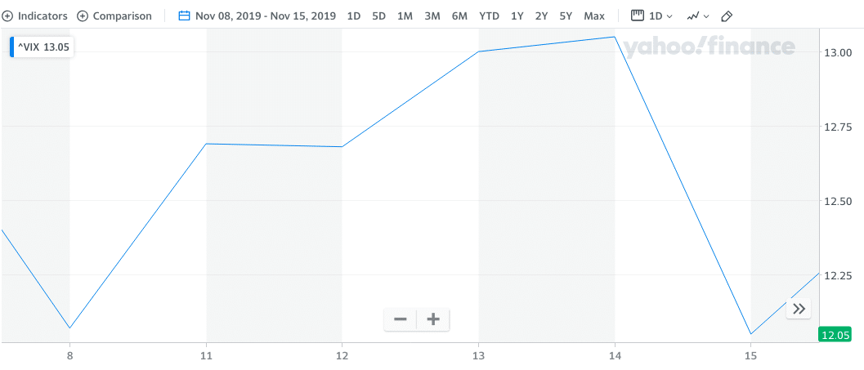Show Max historical range
The height and width of the screenshot is (370, 864).
pos(594,16)
